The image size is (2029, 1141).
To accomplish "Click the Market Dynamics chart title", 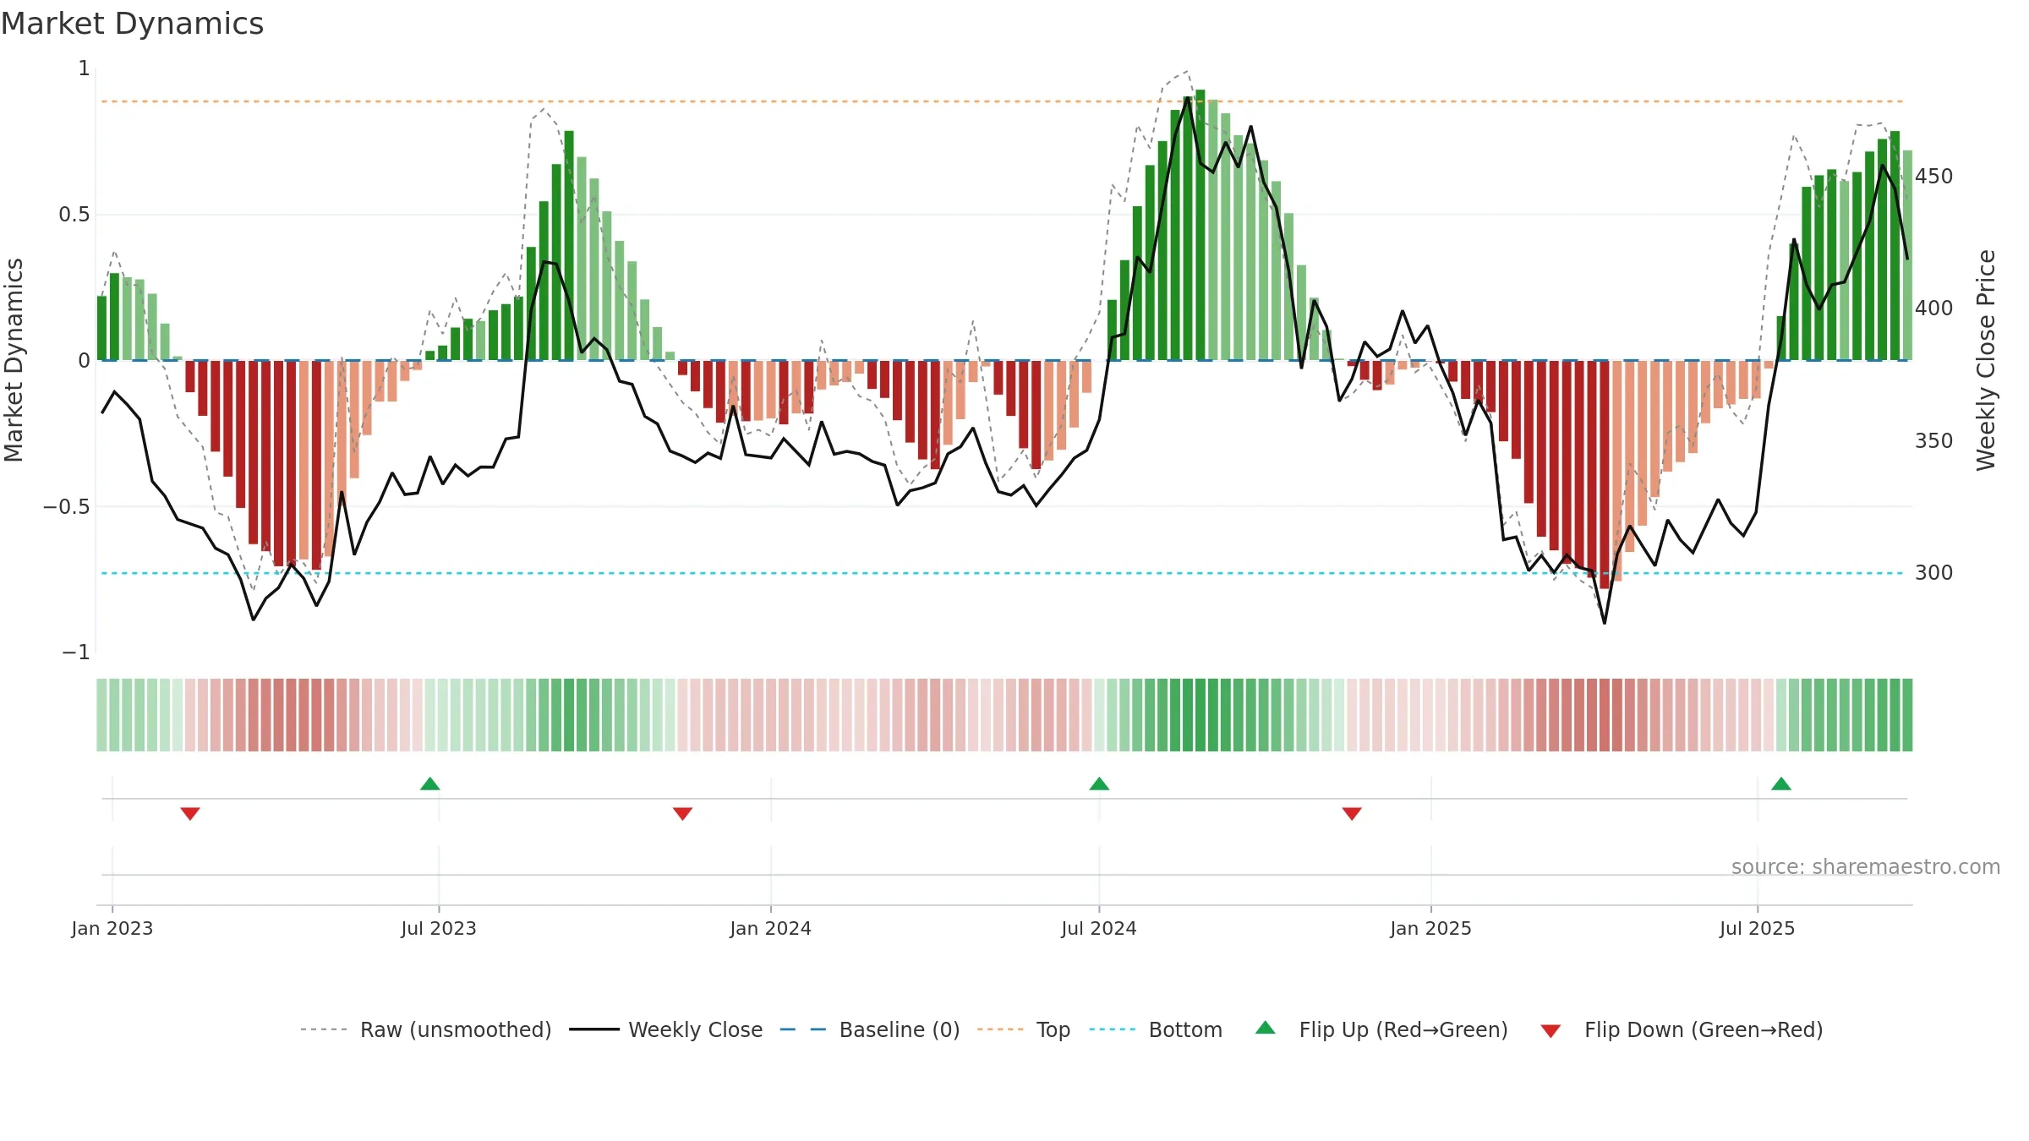I will coord(132,24).
